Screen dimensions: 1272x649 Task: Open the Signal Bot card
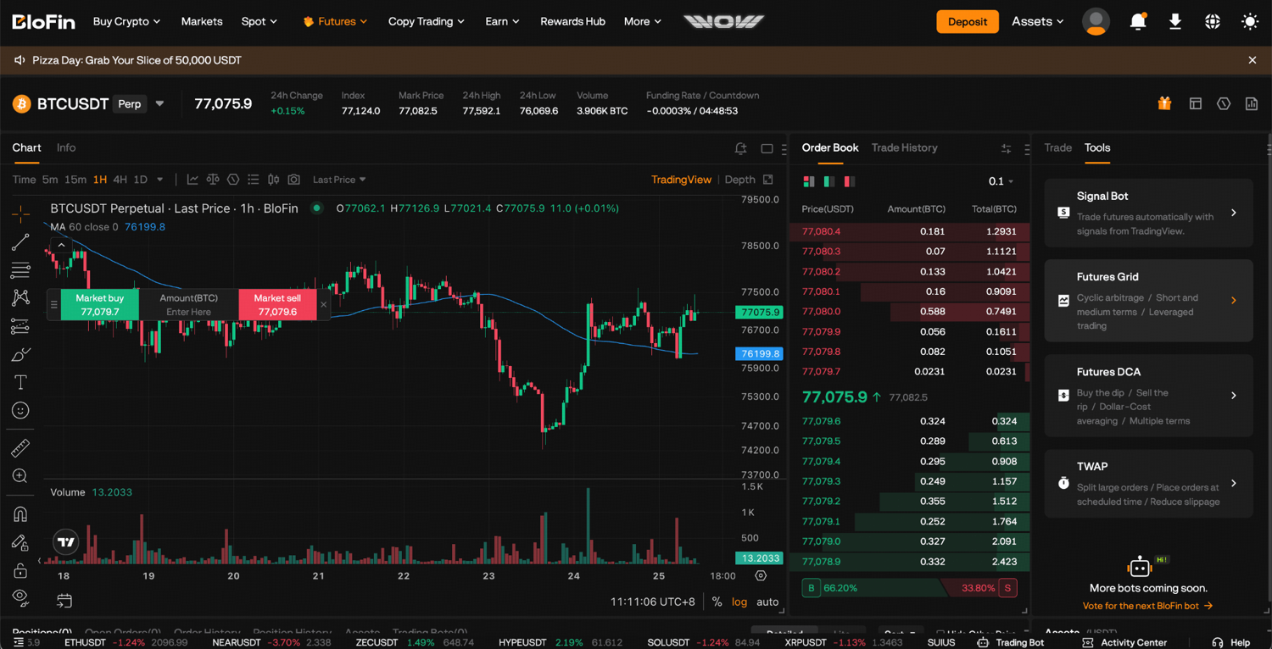coord(1149,213)
